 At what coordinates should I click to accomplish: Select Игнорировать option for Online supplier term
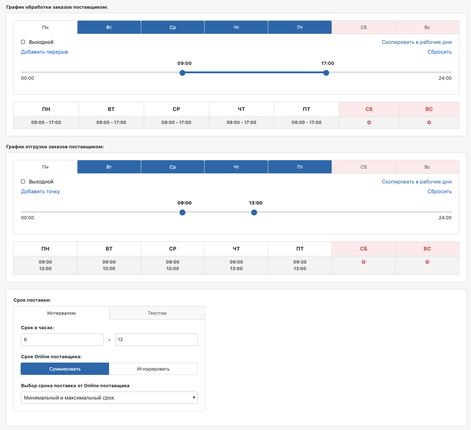[153, 369]
